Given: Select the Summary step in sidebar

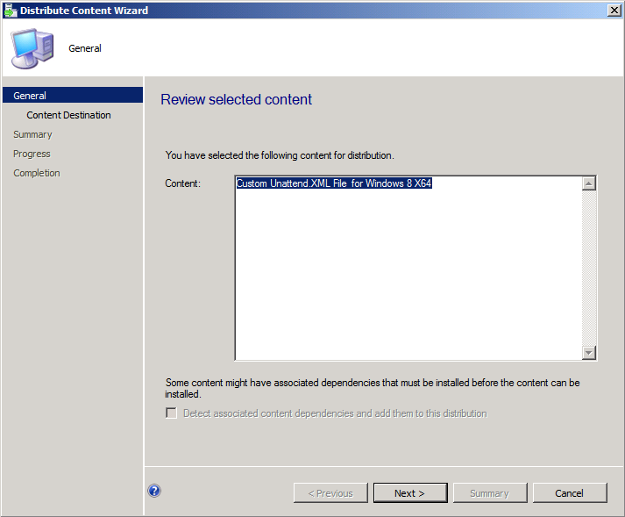Looking at the screenshot, I should pos(32,134).
